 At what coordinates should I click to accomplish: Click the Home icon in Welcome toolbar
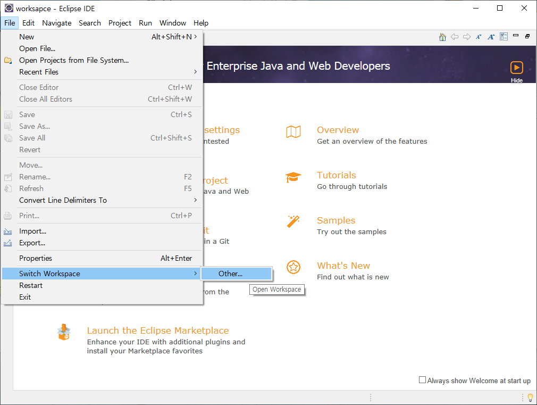click(x=442, y=37)
